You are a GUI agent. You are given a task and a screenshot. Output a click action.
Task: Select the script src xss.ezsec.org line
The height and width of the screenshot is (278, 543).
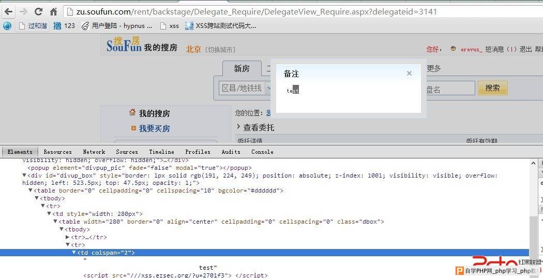(176, 275)
